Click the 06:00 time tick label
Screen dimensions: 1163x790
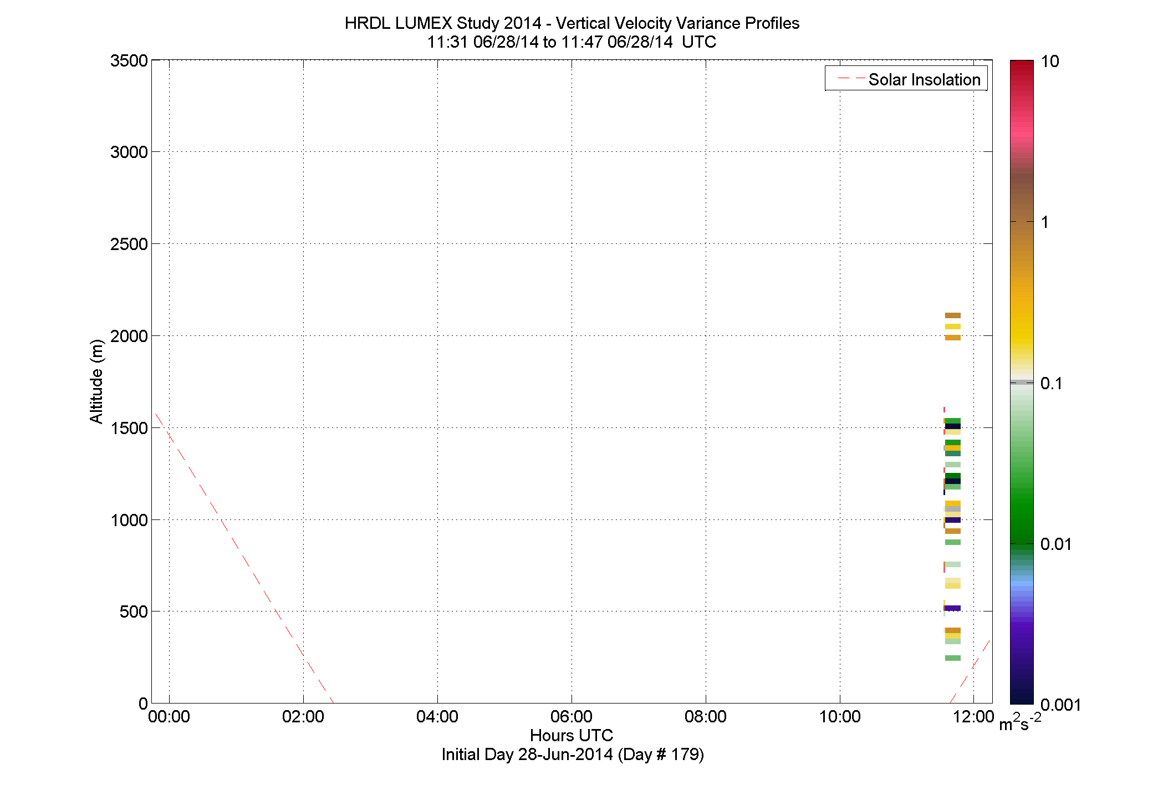(572, 716)
